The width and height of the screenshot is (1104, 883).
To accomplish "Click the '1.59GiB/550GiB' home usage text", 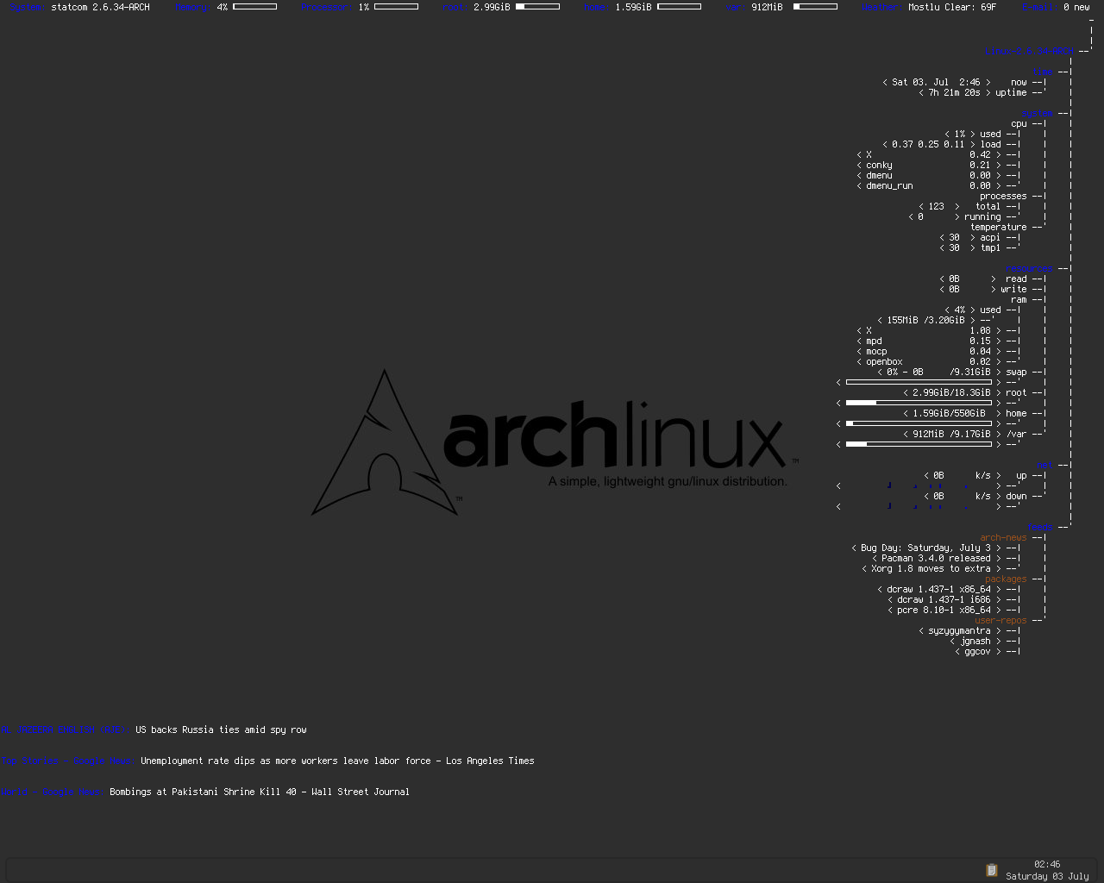I will (949, 414).
